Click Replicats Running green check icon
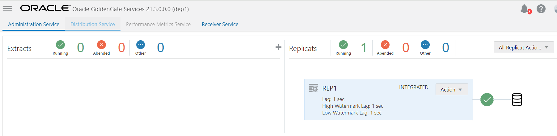 click(x=343, y=45)
